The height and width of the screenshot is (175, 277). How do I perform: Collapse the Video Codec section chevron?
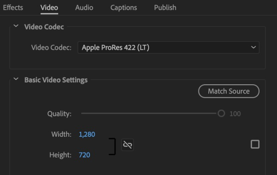(16, 26)
